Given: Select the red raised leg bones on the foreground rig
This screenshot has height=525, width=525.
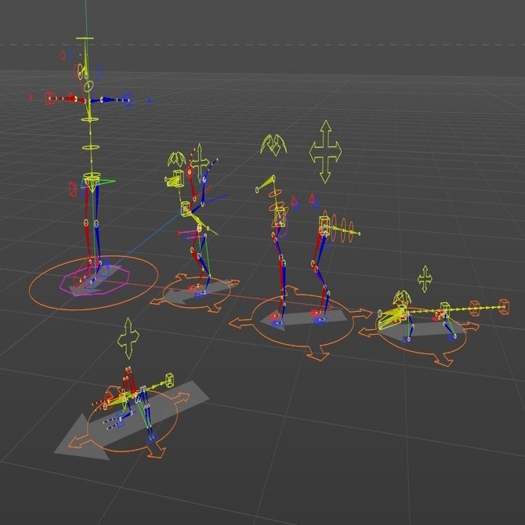Looking at the screenshot, I should (129, 381).
